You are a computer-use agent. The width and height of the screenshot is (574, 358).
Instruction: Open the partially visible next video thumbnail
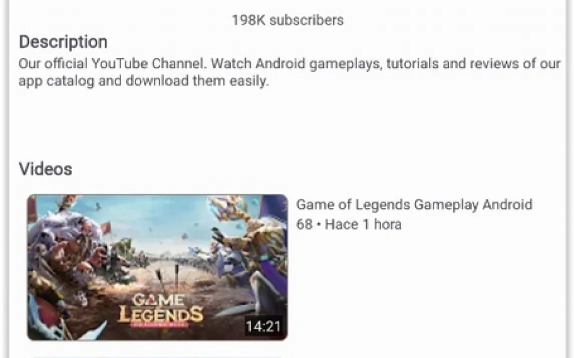(157, 356)
